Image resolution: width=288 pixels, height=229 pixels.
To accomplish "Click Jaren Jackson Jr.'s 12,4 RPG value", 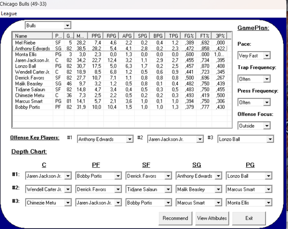I will [x=112, y=60].
